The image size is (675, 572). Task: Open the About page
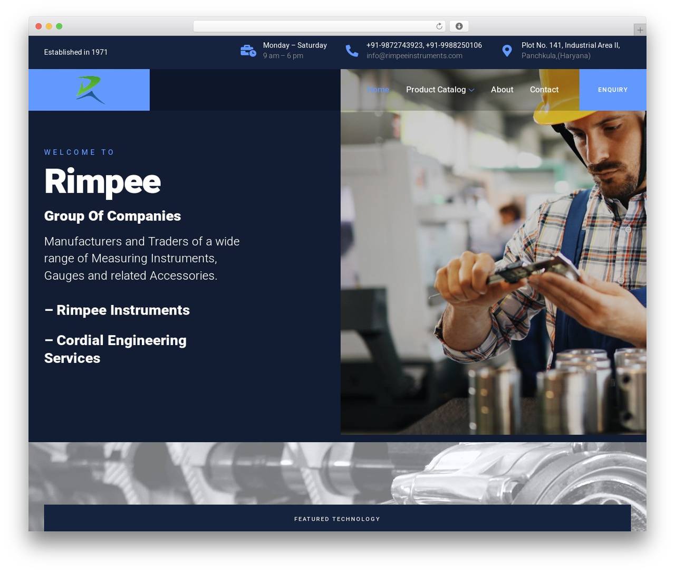pos(502,90)
